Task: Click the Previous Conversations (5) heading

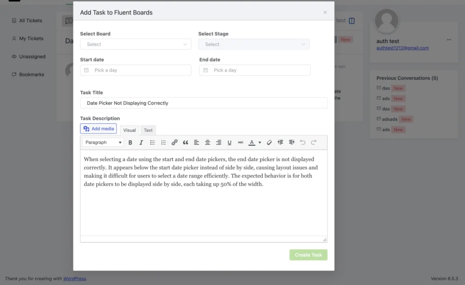Action: point(407,78)
